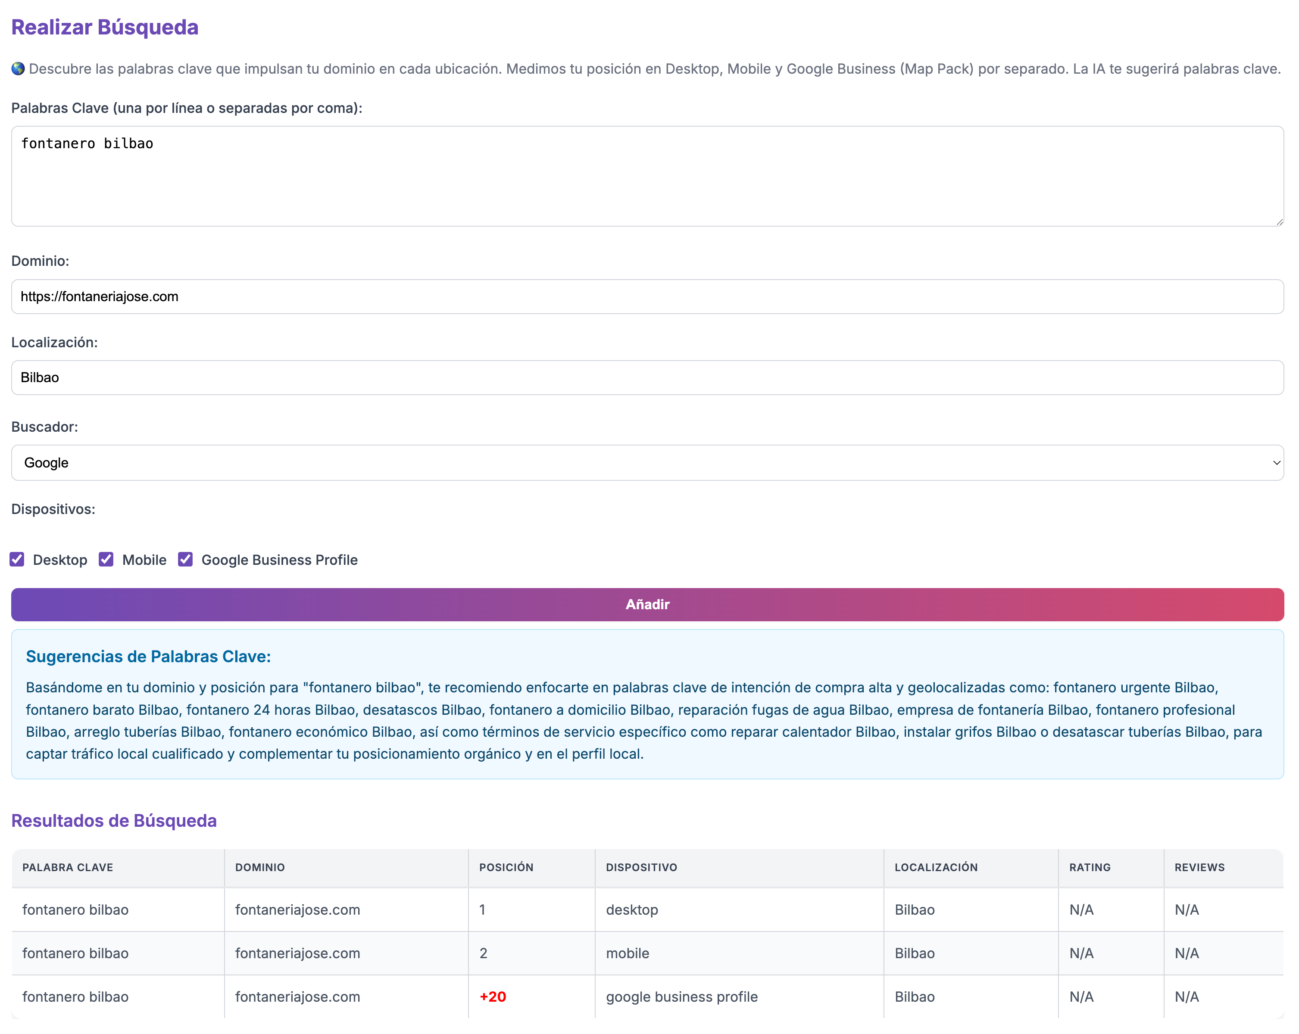Screen dimensions: 1299x1034
Task: Sort by Palabra Clave column header
Action: (x=68, y=867)
